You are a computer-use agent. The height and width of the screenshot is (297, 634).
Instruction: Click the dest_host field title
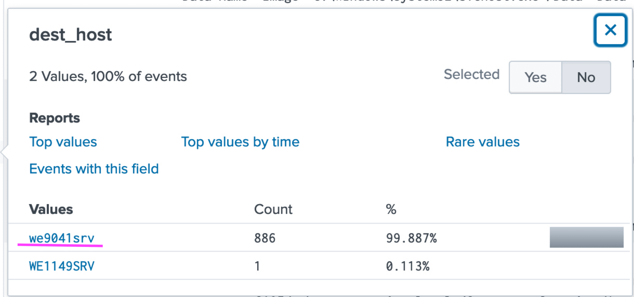point(70,35)
